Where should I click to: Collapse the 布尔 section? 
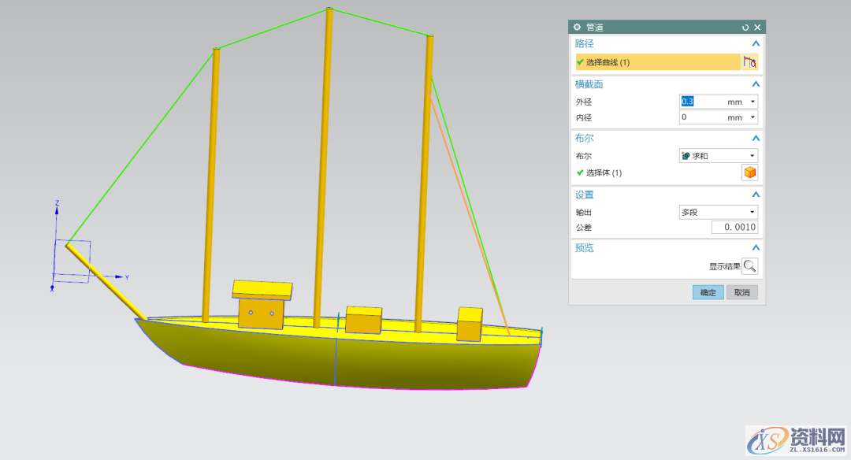pos(755,139)
